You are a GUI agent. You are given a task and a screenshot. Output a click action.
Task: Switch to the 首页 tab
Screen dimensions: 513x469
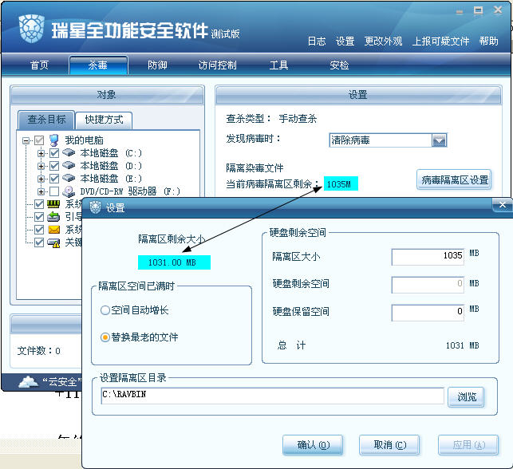click(x=39, y=65)
